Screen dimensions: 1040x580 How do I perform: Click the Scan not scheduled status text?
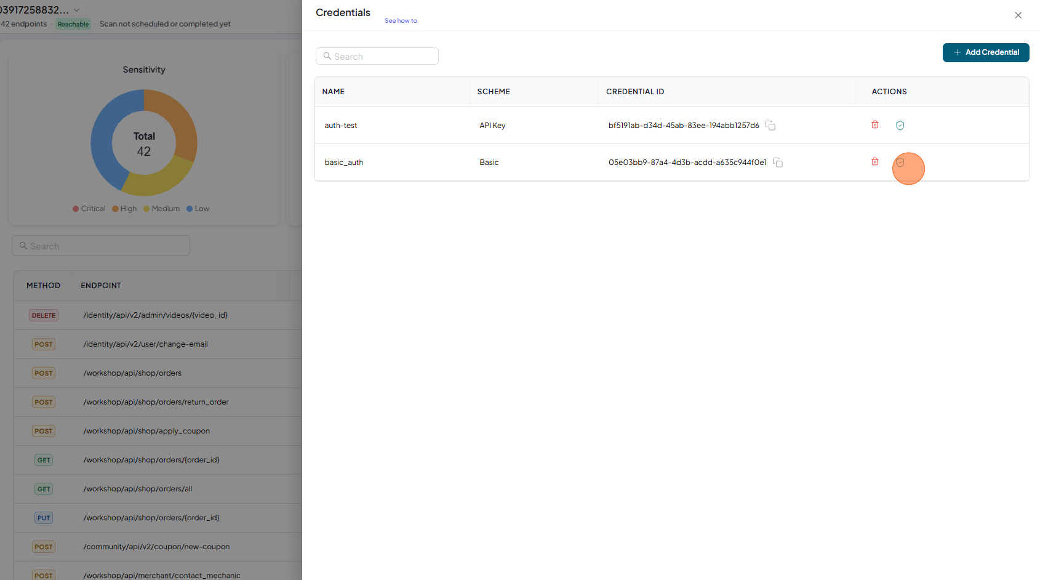(165, 24)
